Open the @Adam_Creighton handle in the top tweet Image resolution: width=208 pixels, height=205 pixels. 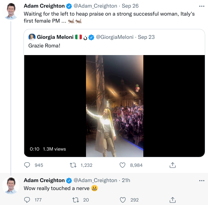pos(95,6)
